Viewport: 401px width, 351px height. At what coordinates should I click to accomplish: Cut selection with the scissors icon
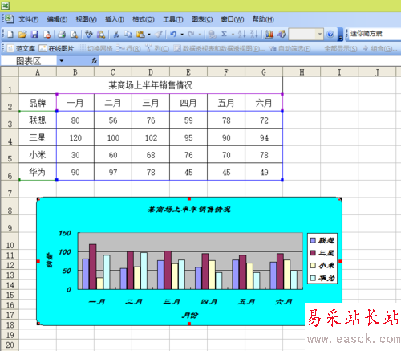click(x=116, y=34)
